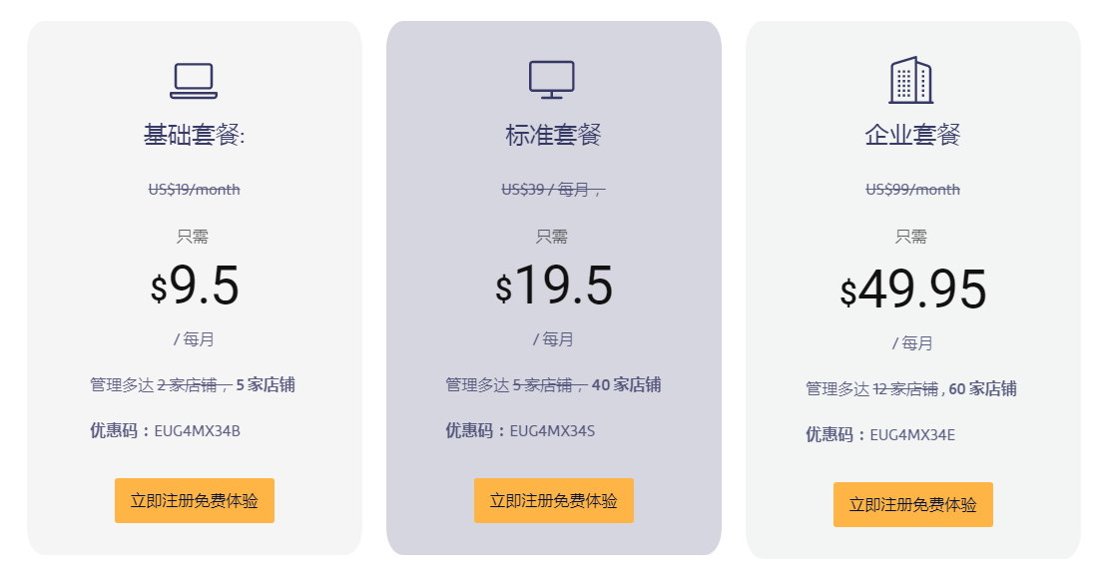Select the 企业套餐 heading
1109x583 pixels.
coord(912,135)
